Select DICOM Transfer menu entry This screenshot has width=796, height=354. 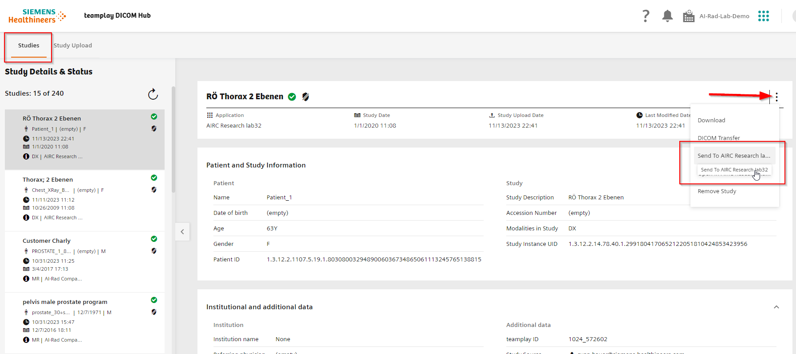pos(718,138)
